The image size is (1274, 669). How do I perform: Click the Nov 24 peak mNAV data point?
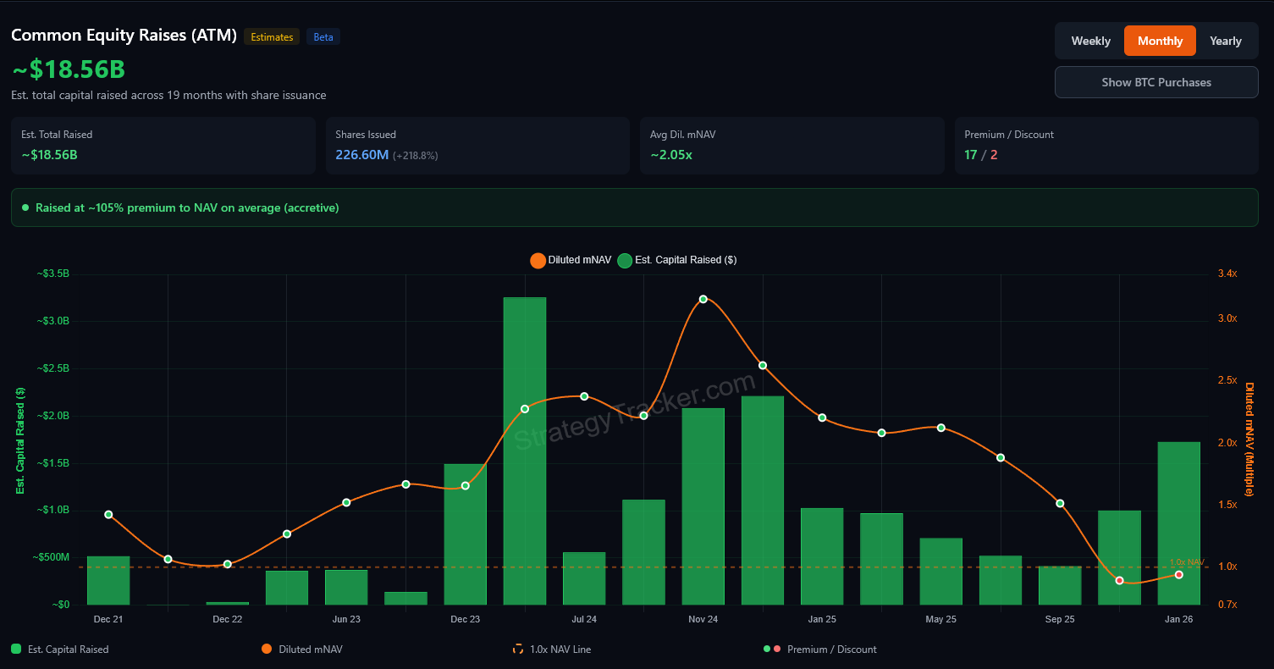(x=703, y=299)
